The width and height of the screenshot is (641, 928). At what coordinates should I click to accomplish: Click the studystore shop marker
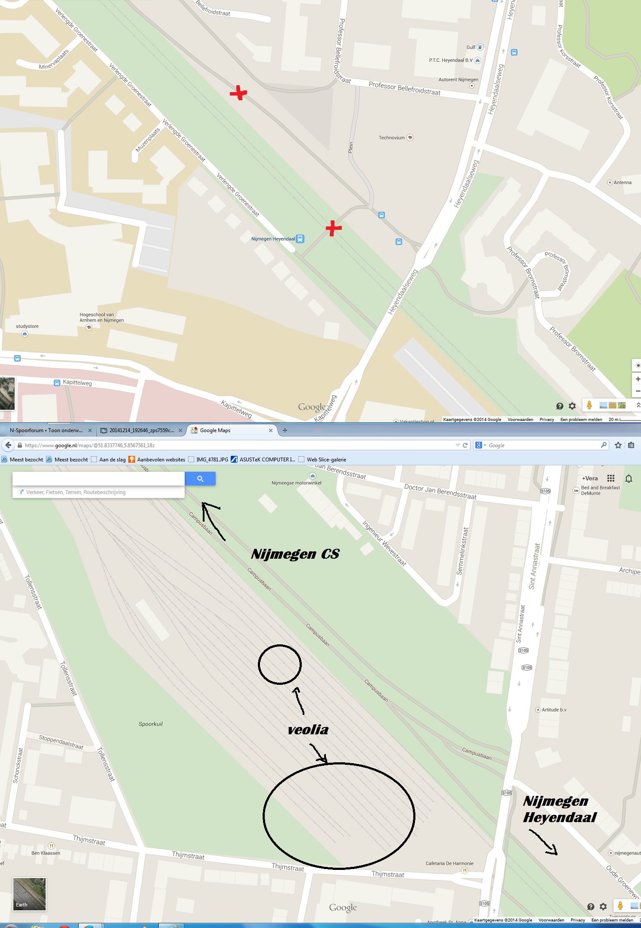pyautogui.click(x=25, y=334)
